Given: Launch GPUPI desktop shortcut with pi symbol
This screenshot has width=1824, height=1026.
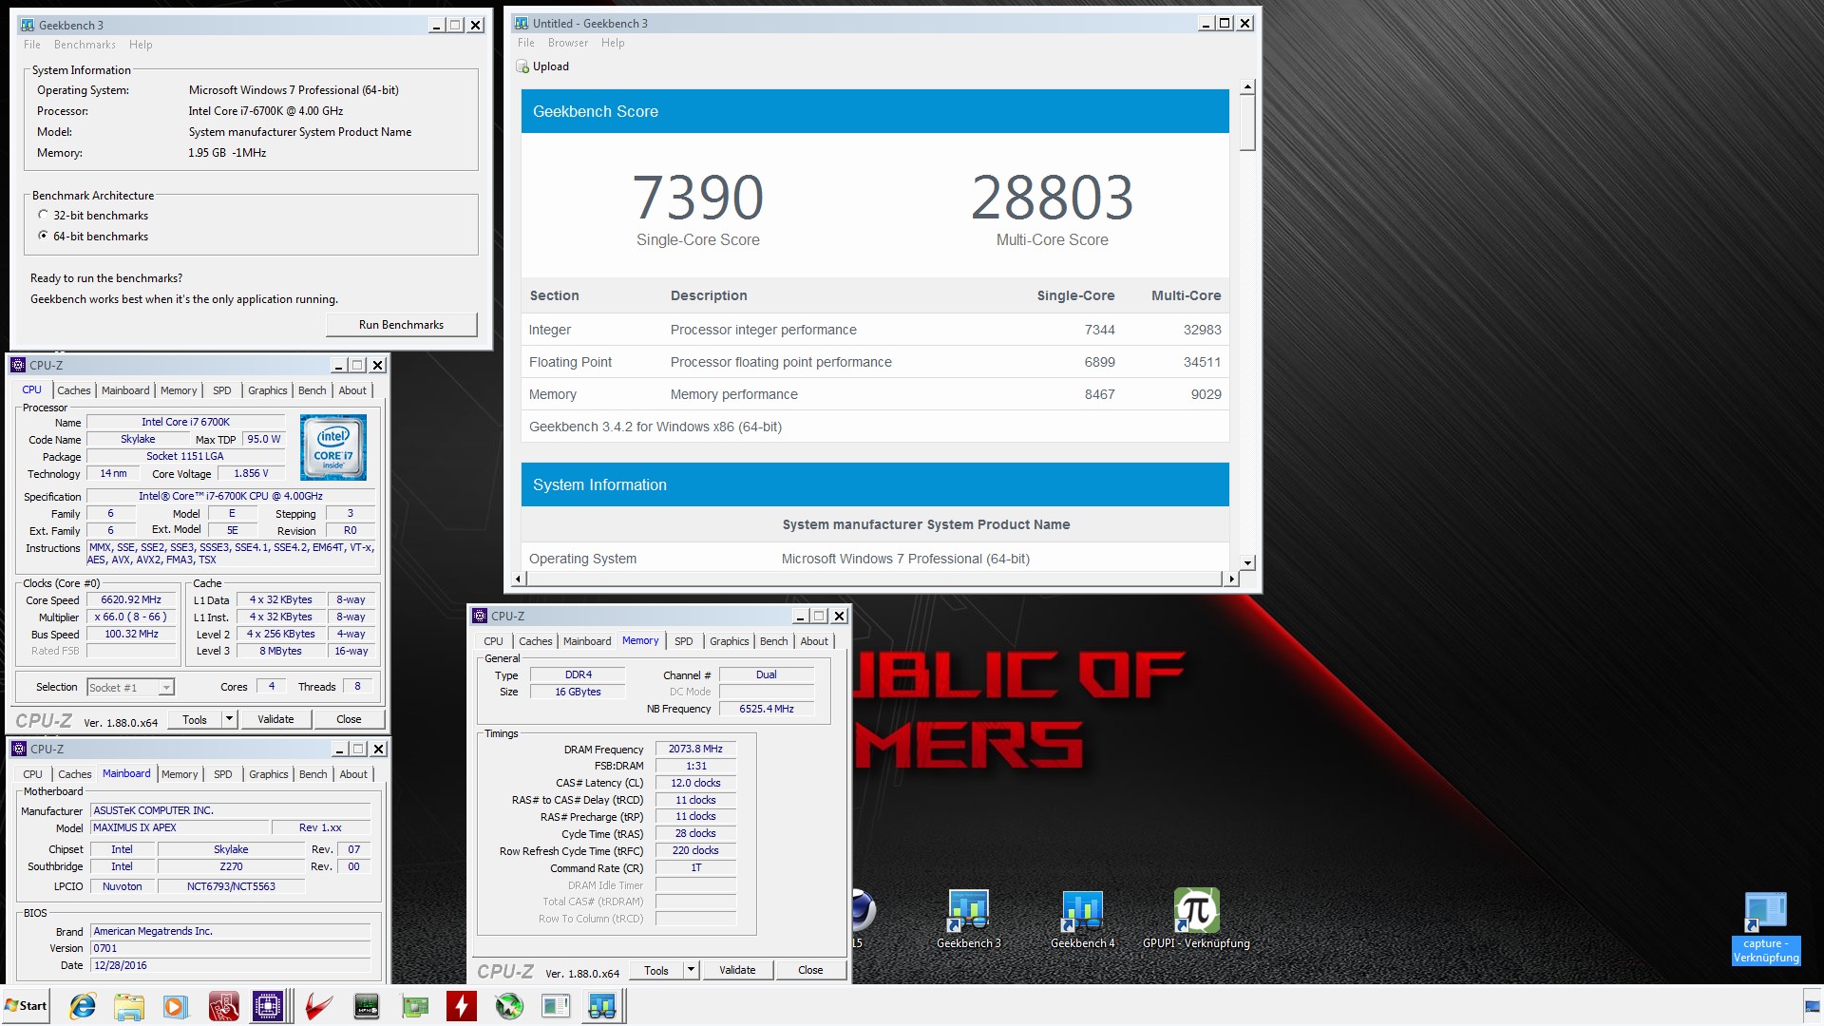Looking at the screenshot, I should tap(1196, 919).
